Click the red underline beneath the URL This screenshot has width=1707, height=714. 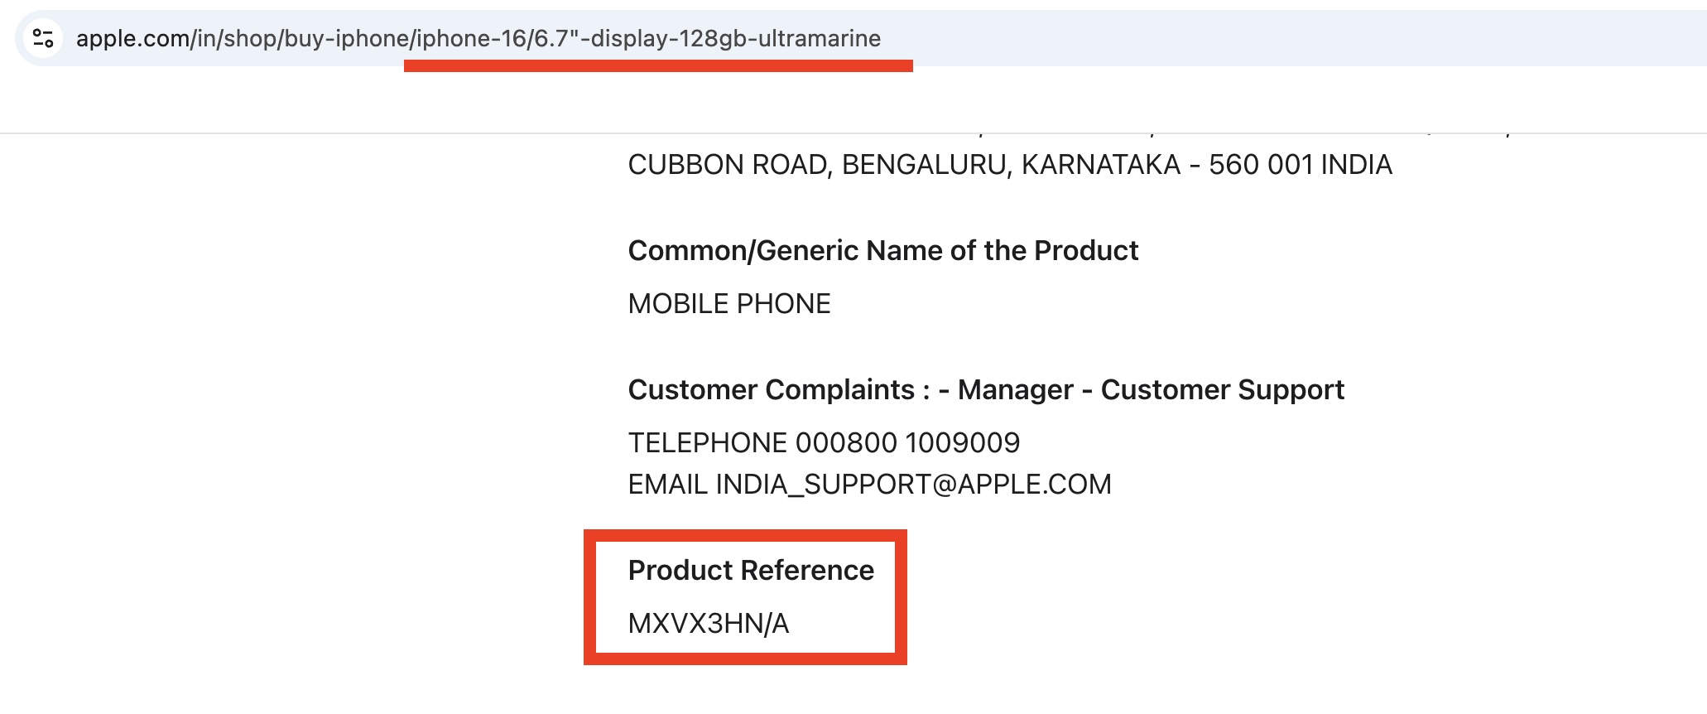pyautogui.click(x=658, y=66)
